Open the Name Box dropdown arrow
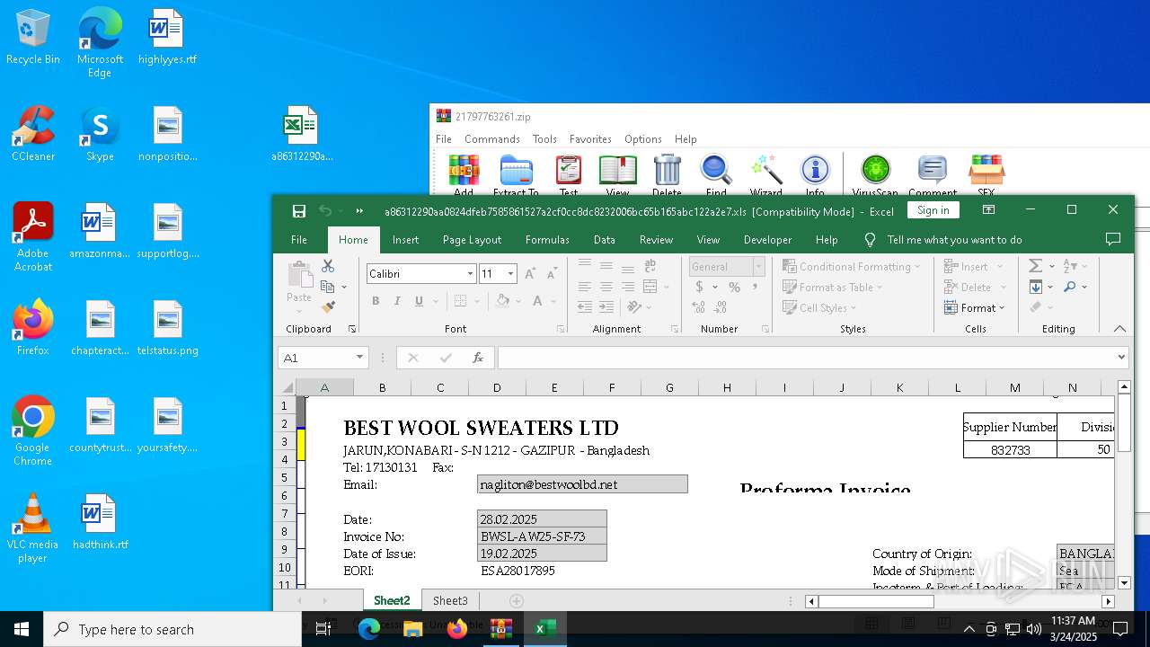This screenshot has height=647, width=1150. point(359,358)
